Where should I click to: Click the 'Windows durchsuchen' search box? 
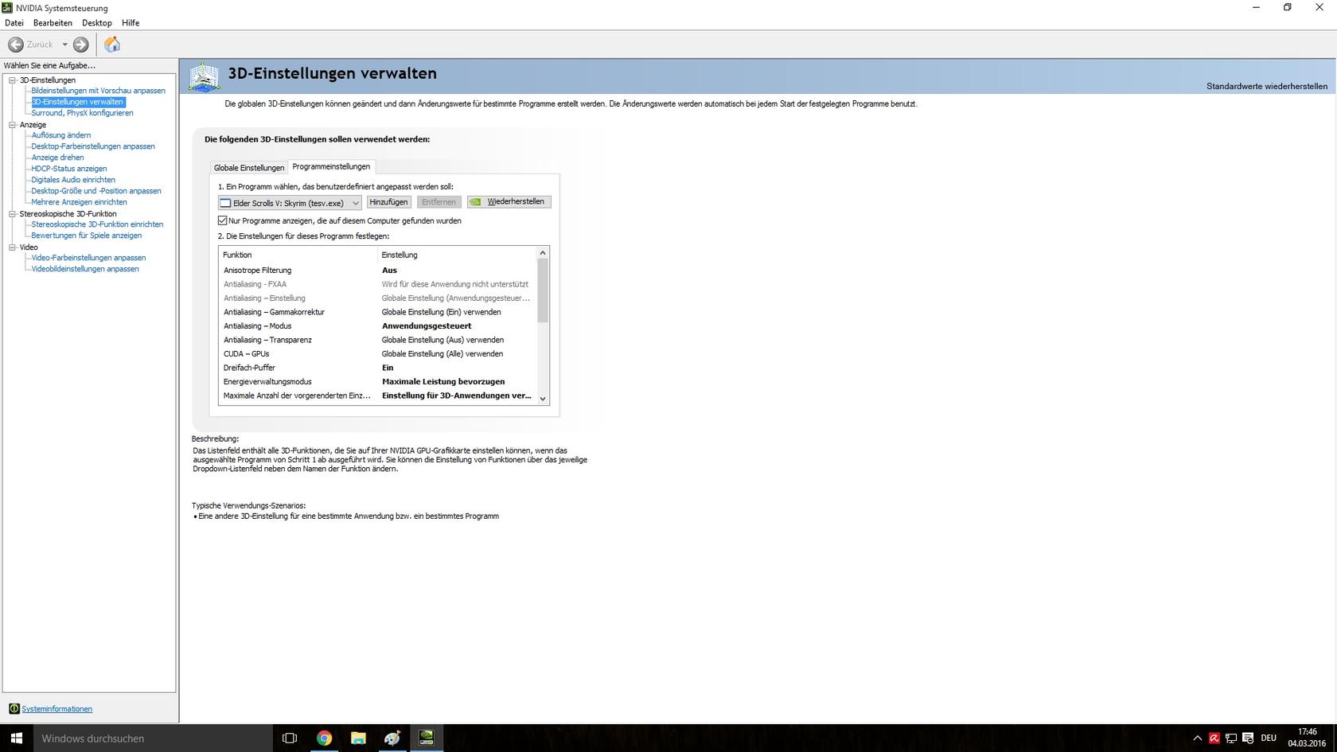152,738
